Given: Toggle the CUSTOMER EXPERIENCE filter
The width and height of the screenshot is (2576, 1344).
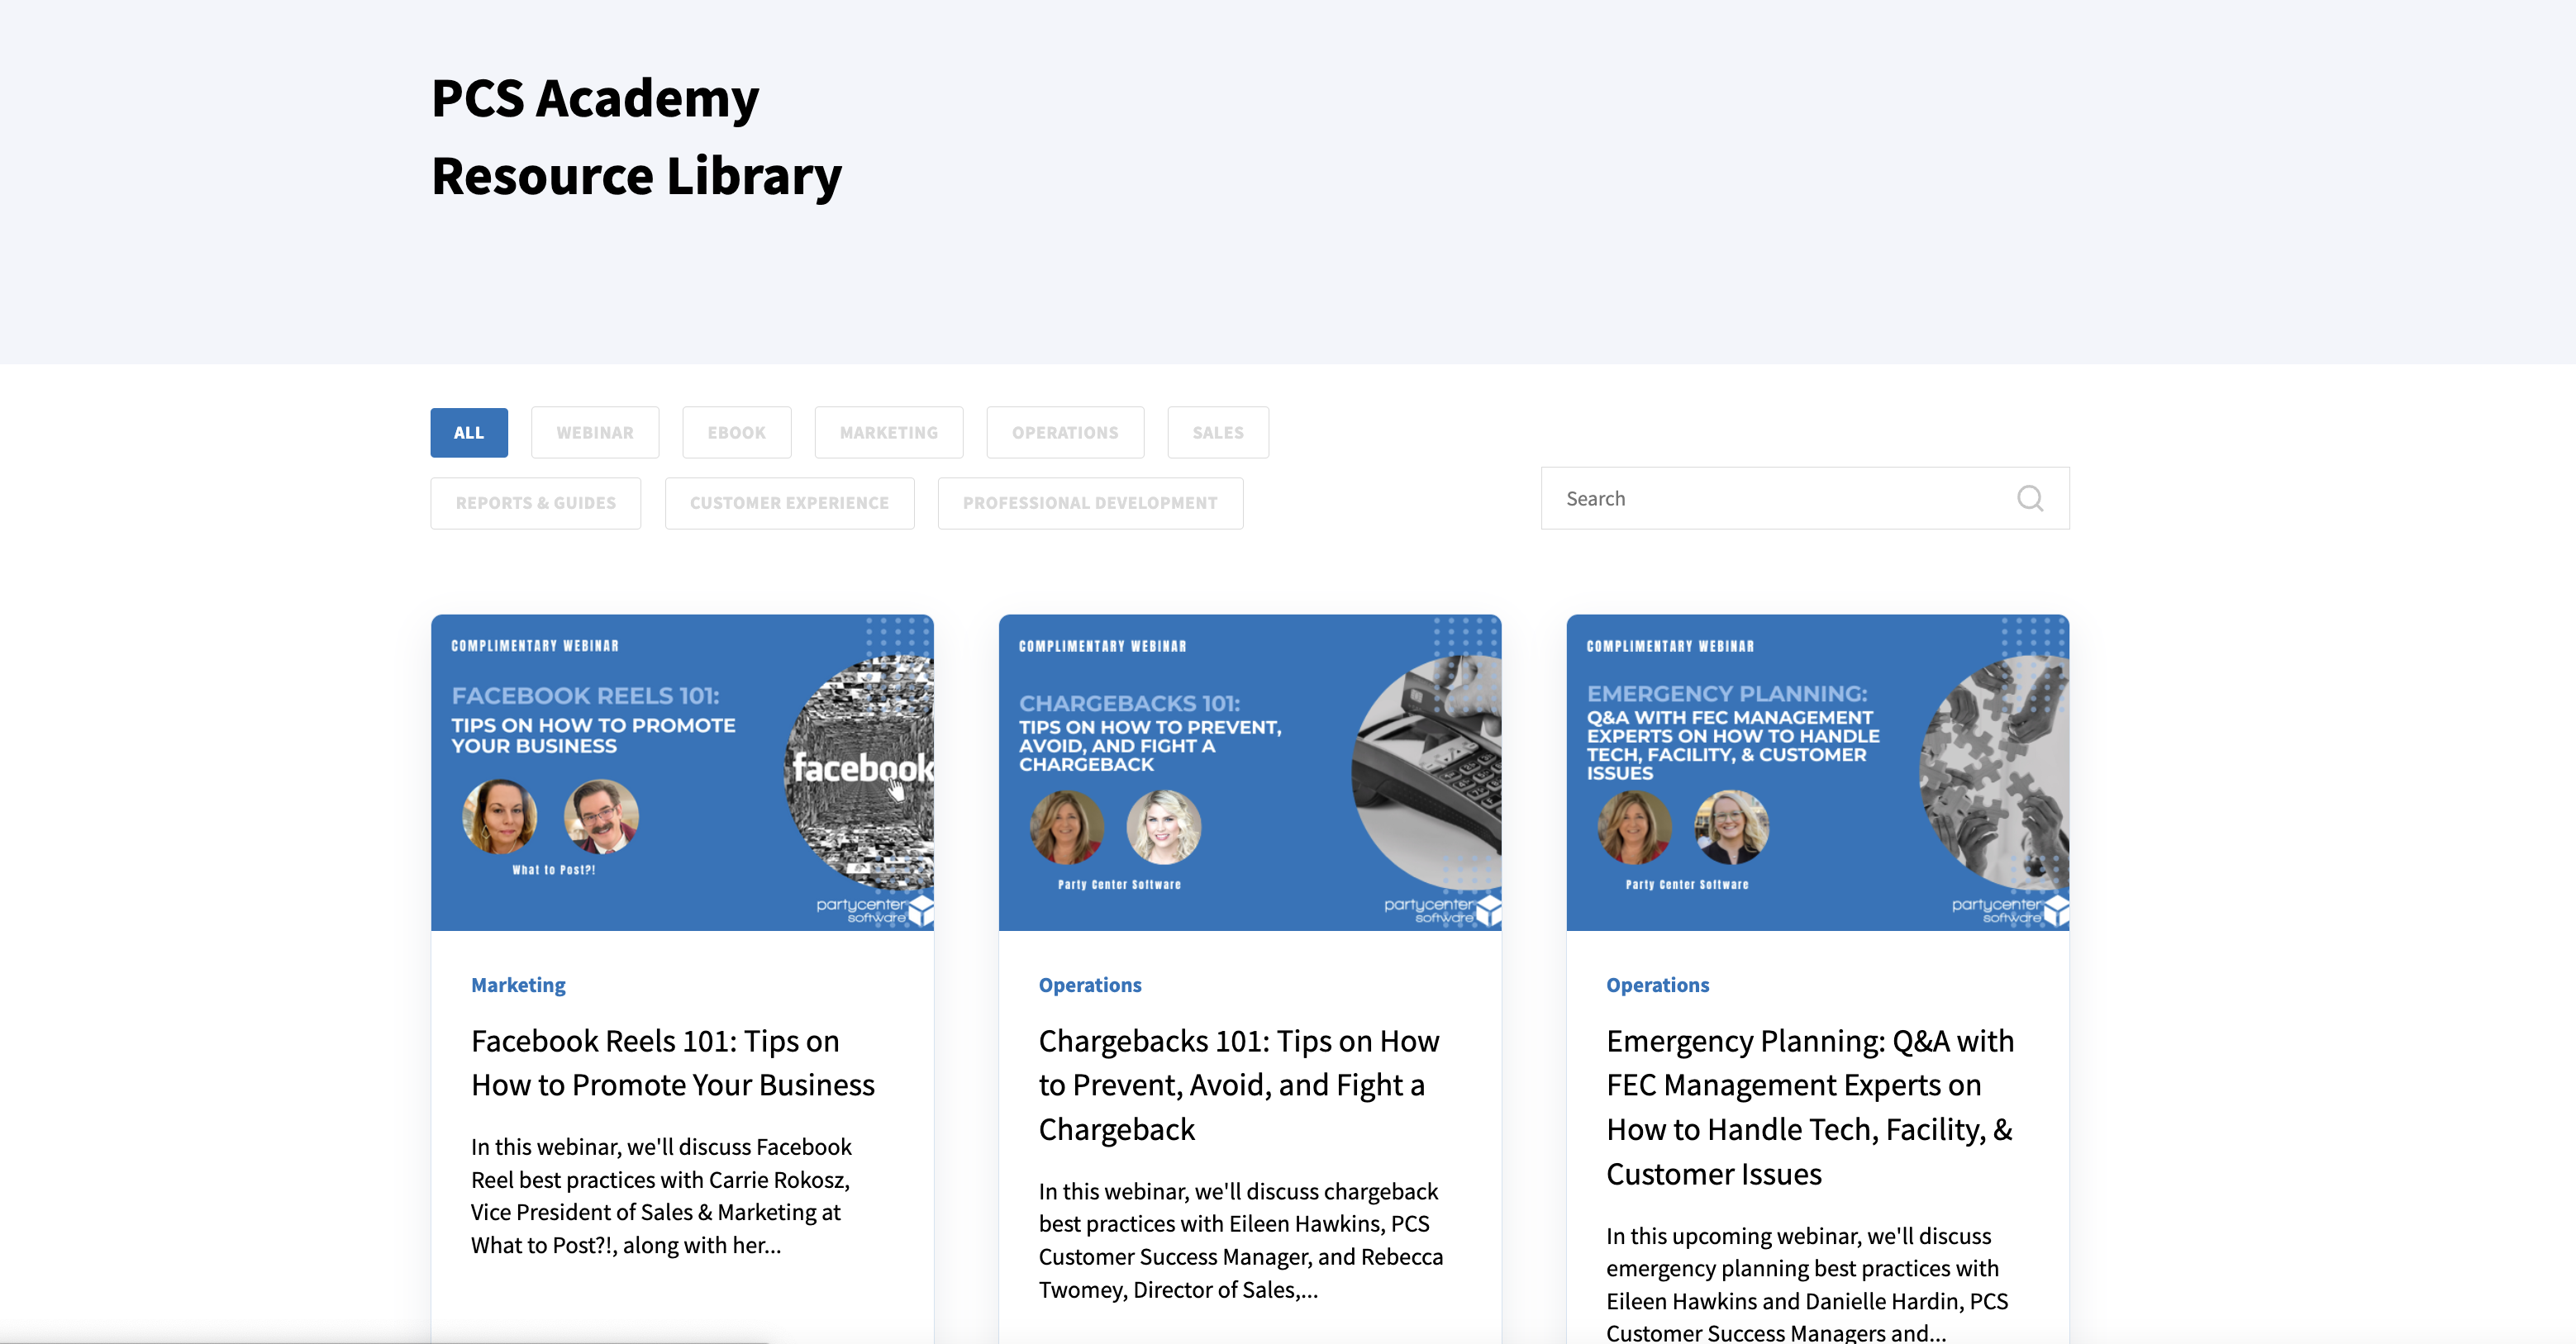Looking at the screenshot, I should (x=788, y=501).
